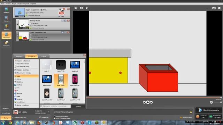Screen dimensions: 223x125
Task: Click the Открыть папку link
Action: coord(186,117)
